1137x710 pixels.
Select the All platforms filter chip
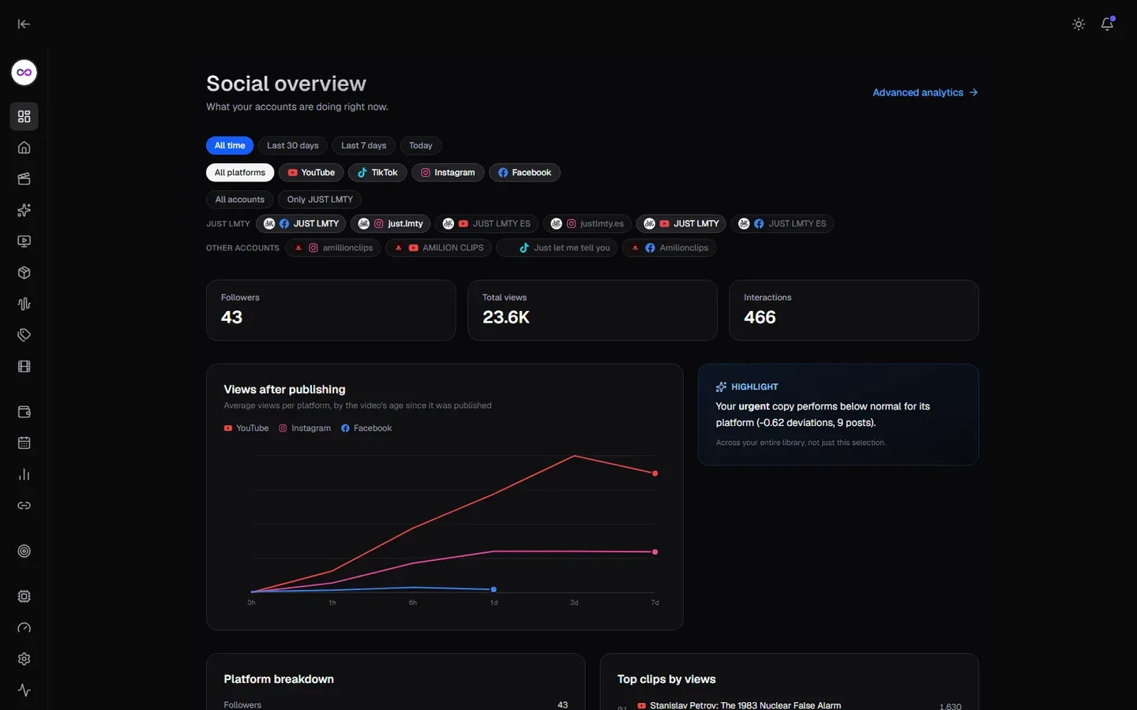pyautogui.click(x=240, y=173)
